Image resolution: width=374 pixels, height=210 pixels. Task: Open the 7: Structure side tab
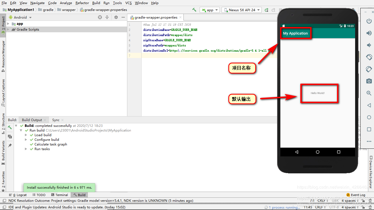(x=3, y=123)
